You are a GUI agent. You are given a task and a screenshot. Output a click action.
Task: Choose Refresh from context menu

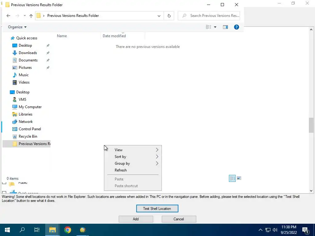(x=133, y=170)
